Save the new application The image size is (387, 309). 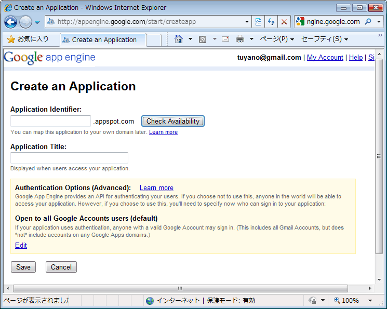[x=23, y=267]
